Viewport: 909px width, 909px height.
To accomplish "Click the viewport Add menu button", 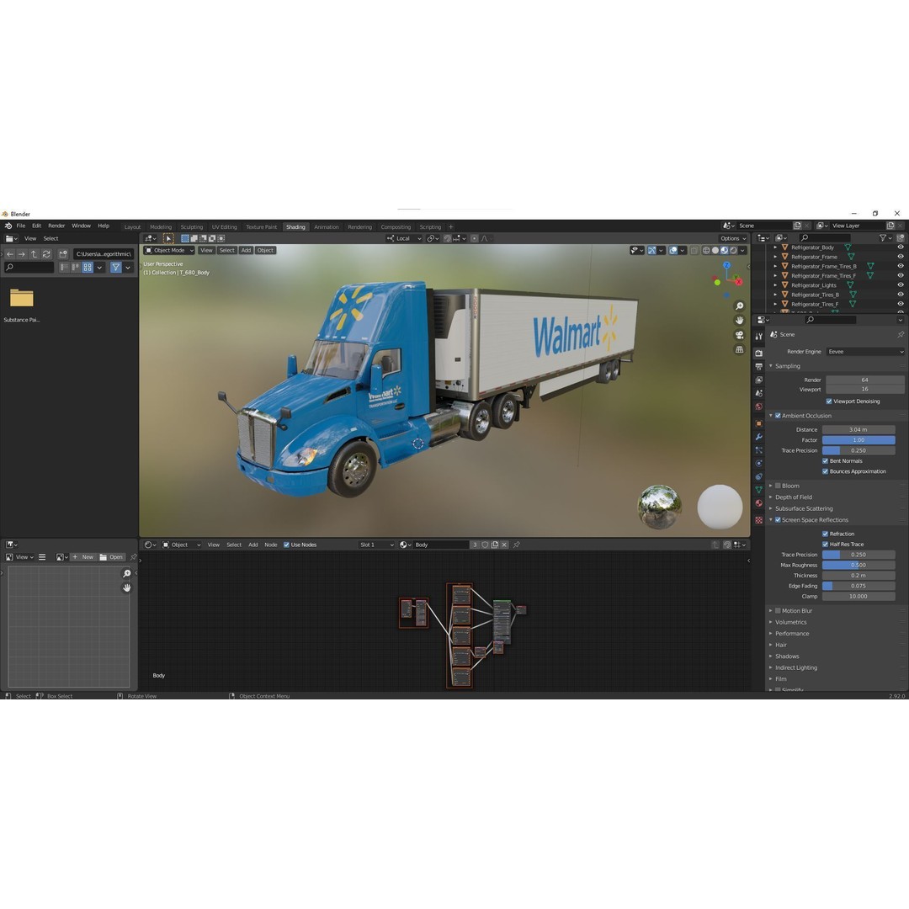I will coord(246,251).
